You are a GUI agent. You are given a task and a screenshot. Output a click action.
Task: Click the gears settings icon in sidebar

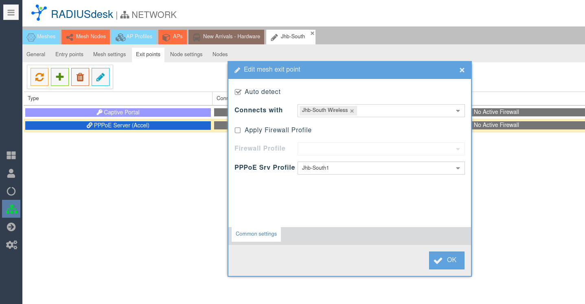pos(11,245)
